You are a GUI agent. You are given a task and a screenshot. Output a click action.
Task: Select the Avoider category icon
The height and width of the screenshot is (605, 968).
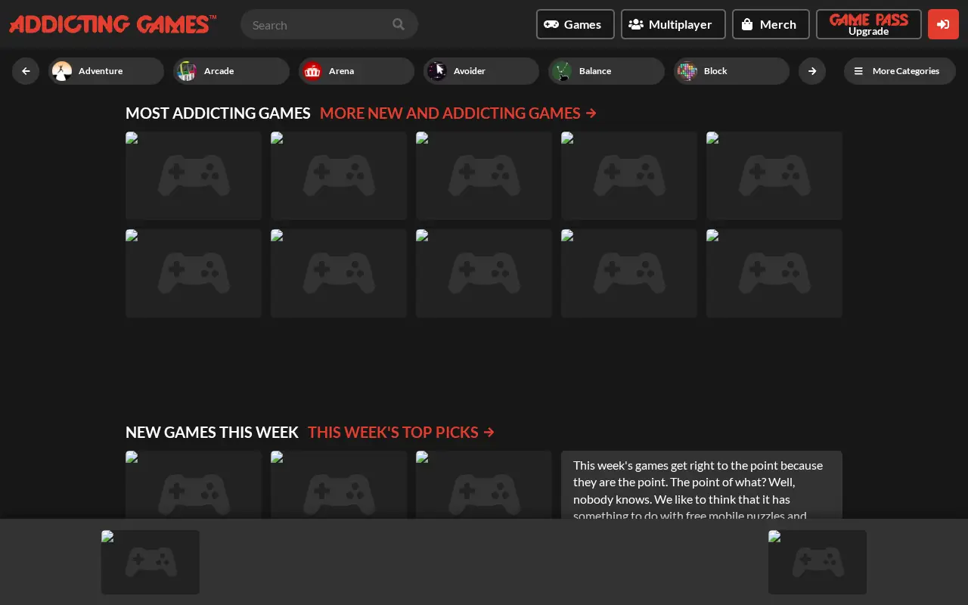pyautogui.click(x=437, y=71)
